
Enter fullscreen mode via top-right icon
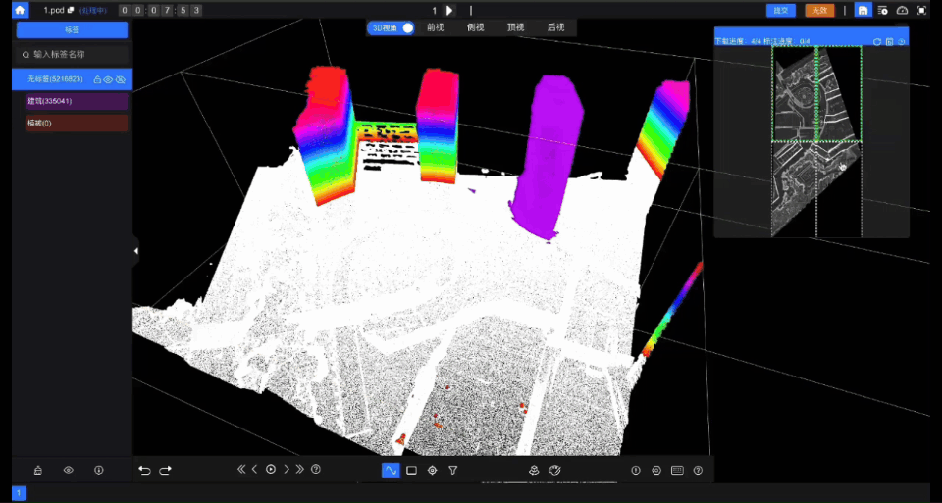(921, 10)
